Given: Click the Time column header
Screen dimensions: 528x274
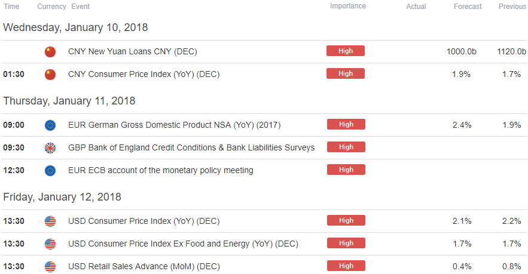Looking at the screenshot, I should coord(11,7).
